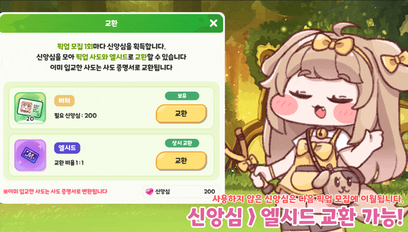Click the 상시 교환 status badge
The image size is (408, 232).
[x=182, y=143]
